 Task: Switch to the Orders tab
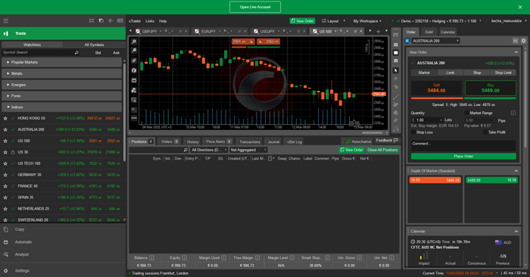170,142
